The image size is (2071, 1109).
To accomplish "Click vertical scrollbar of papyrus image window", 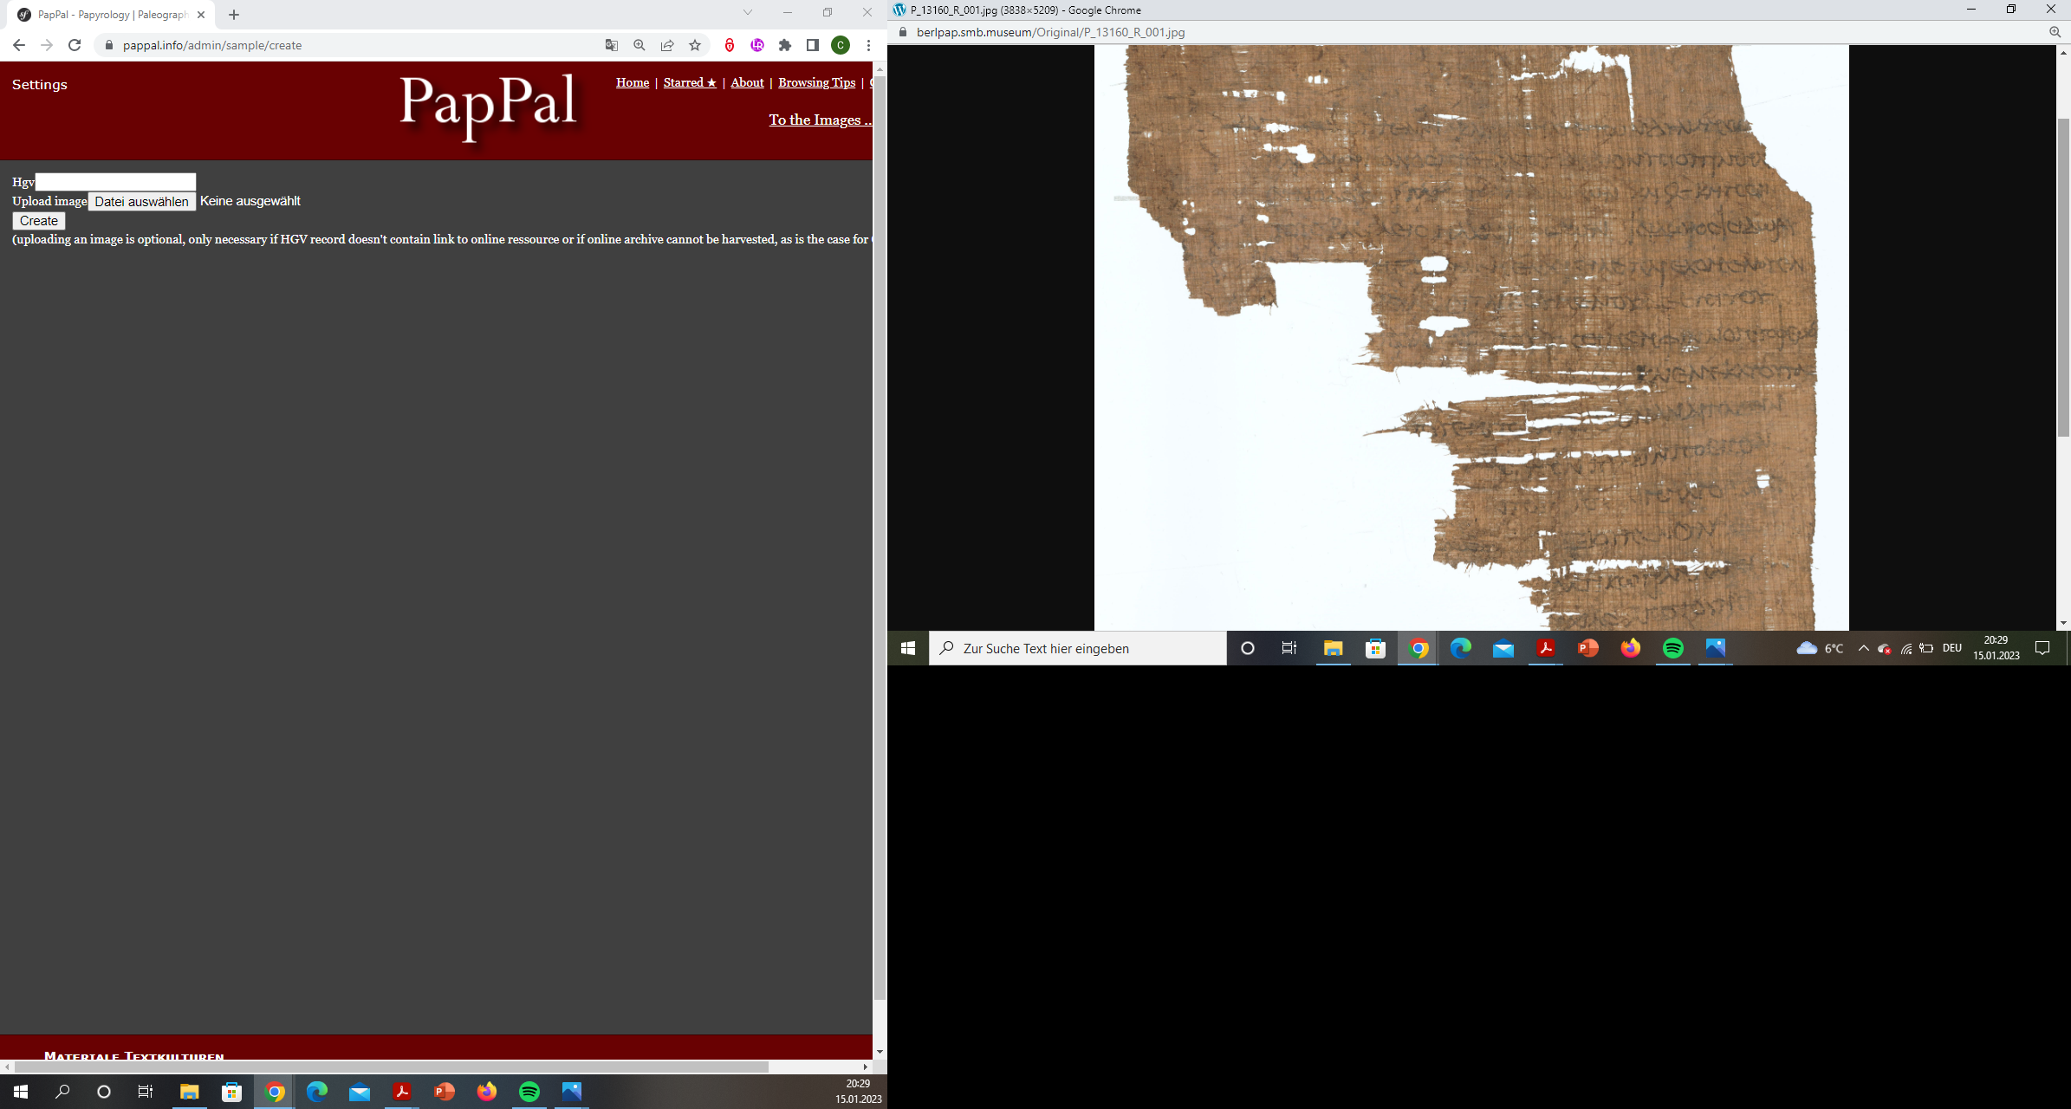I will (2063, 277).
